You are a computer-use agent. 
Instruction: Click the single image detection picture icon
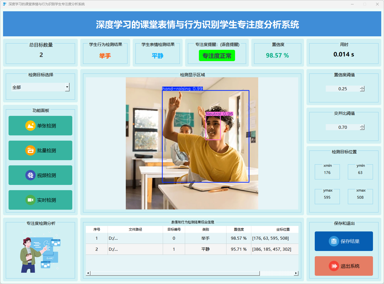click(x=30, y=126)
